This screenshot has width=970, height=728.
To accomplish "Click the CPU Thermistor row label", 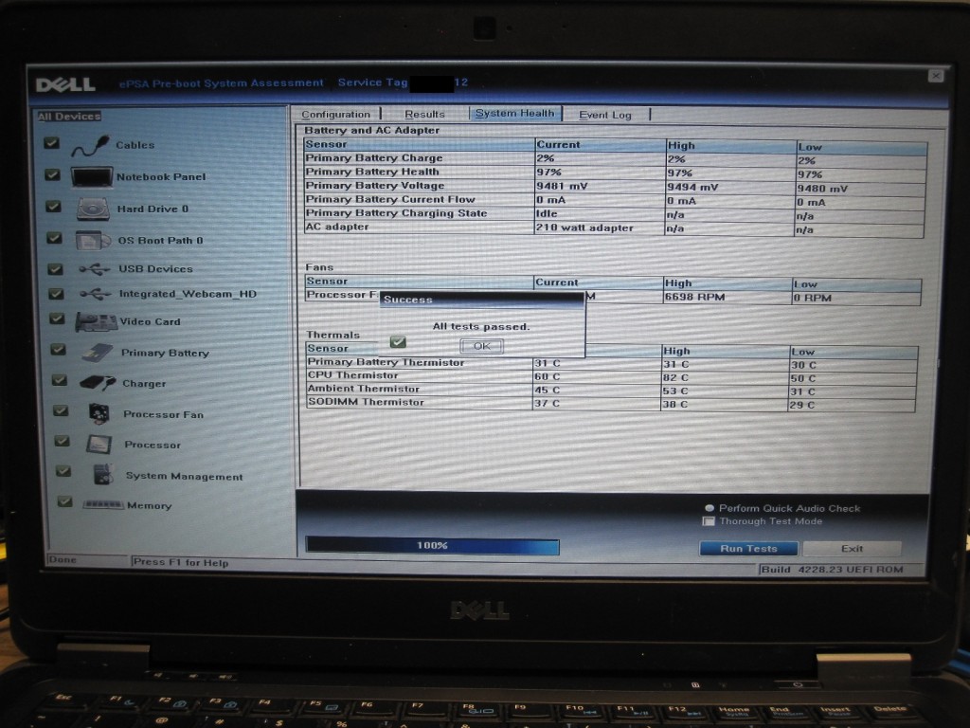I will tap(353, 375).
